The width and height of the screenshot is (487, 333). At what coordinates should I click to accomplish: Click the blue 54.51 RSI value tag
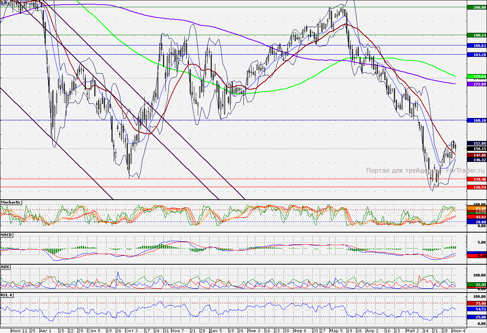pos(477,309)
